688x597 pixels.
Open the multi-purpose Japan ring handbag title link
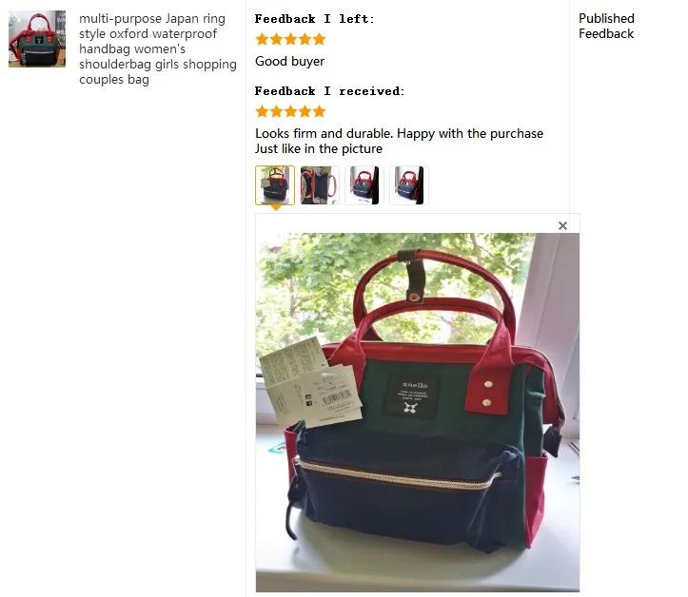(158, 49)
